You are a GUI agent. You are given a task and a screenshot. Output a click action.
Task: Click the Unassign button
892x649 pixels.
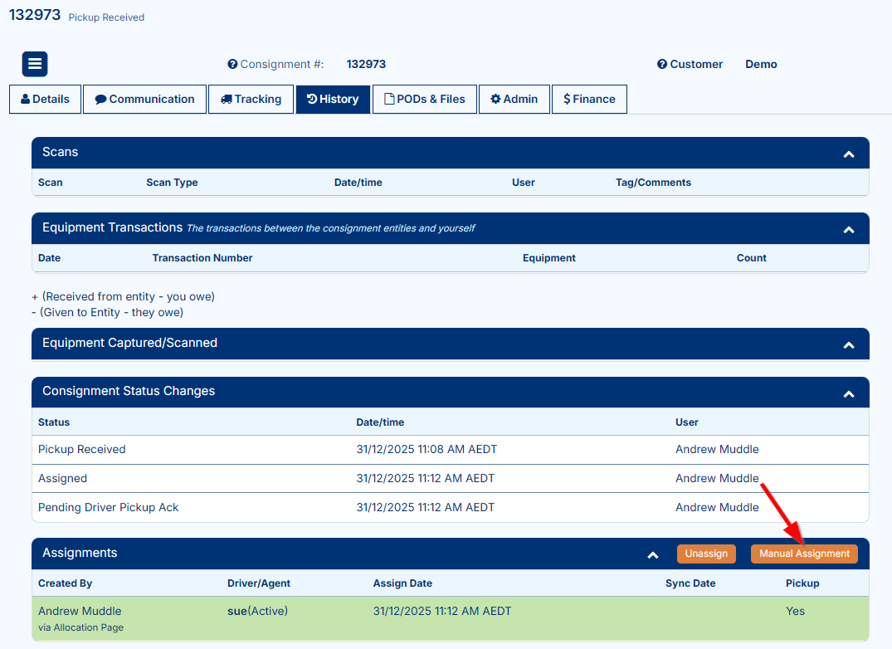point(706,554)
